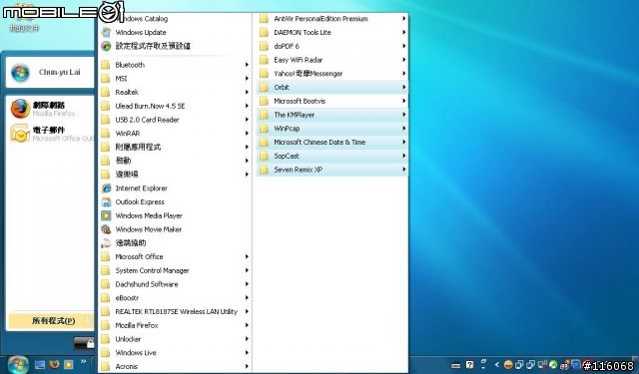Screen dimensions: 639x374
Task: Open 遠端協助 remote assistance entry
Action: coord(175,243)
